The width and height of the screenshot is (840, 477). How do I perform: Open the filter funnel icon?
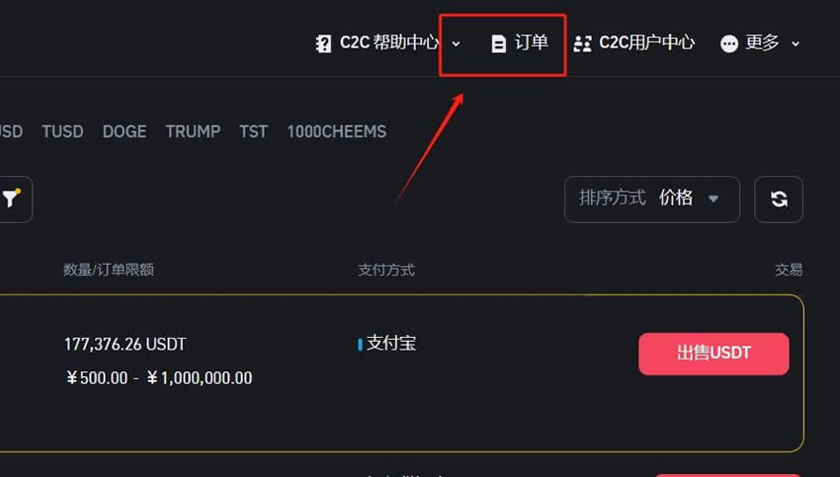tap(11, 199)
